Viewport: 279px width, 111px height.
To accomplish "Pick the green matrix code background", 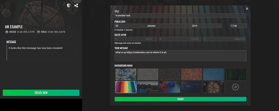I will pos(235,74).
